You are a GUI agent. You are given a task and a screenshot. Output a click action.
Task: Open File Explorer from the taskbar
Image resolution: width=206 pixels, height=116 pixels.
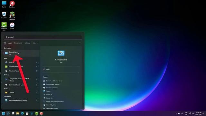tap(18, 113)
